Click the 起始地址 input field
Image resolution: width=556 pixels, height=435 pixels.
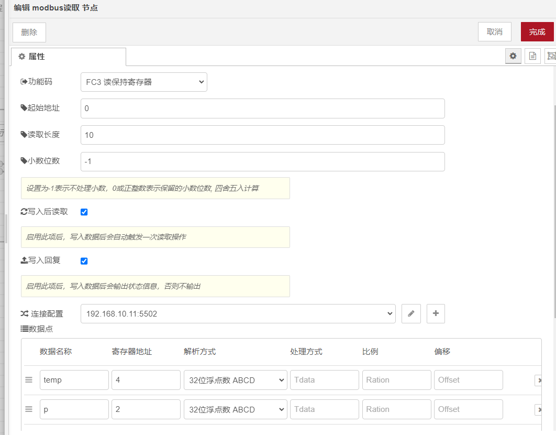click(x=262, y=108)
